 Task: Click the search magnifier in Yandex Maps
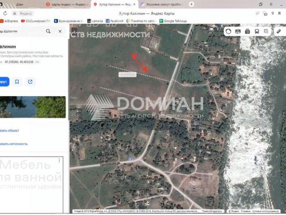tap(48, 31)
